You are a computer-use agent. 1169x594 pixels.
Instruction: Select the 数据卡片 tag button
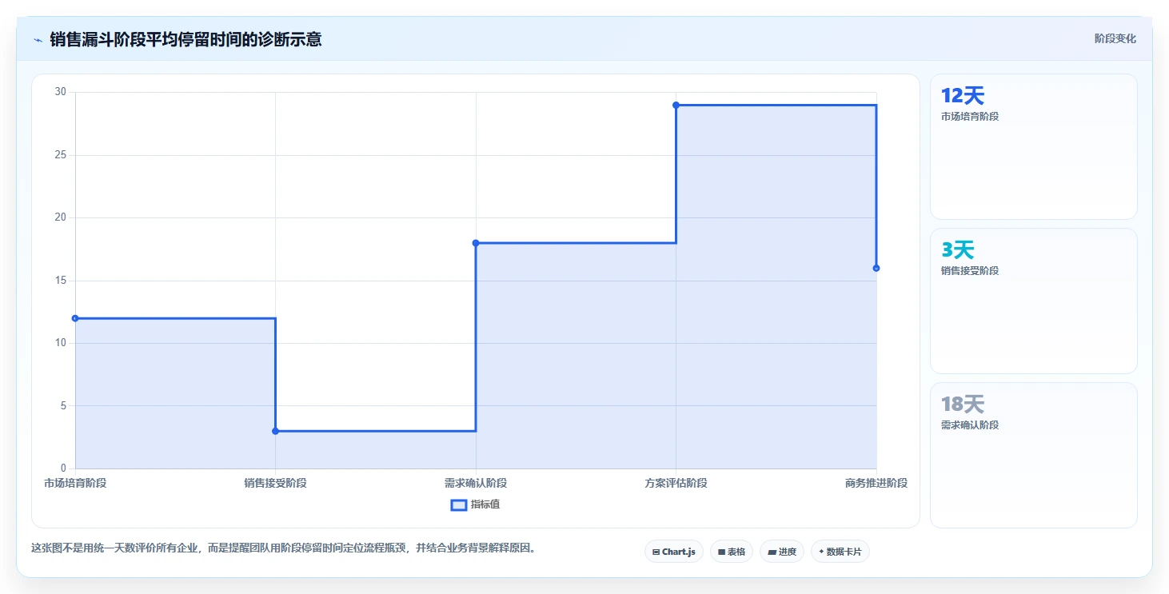pos(840,552)
